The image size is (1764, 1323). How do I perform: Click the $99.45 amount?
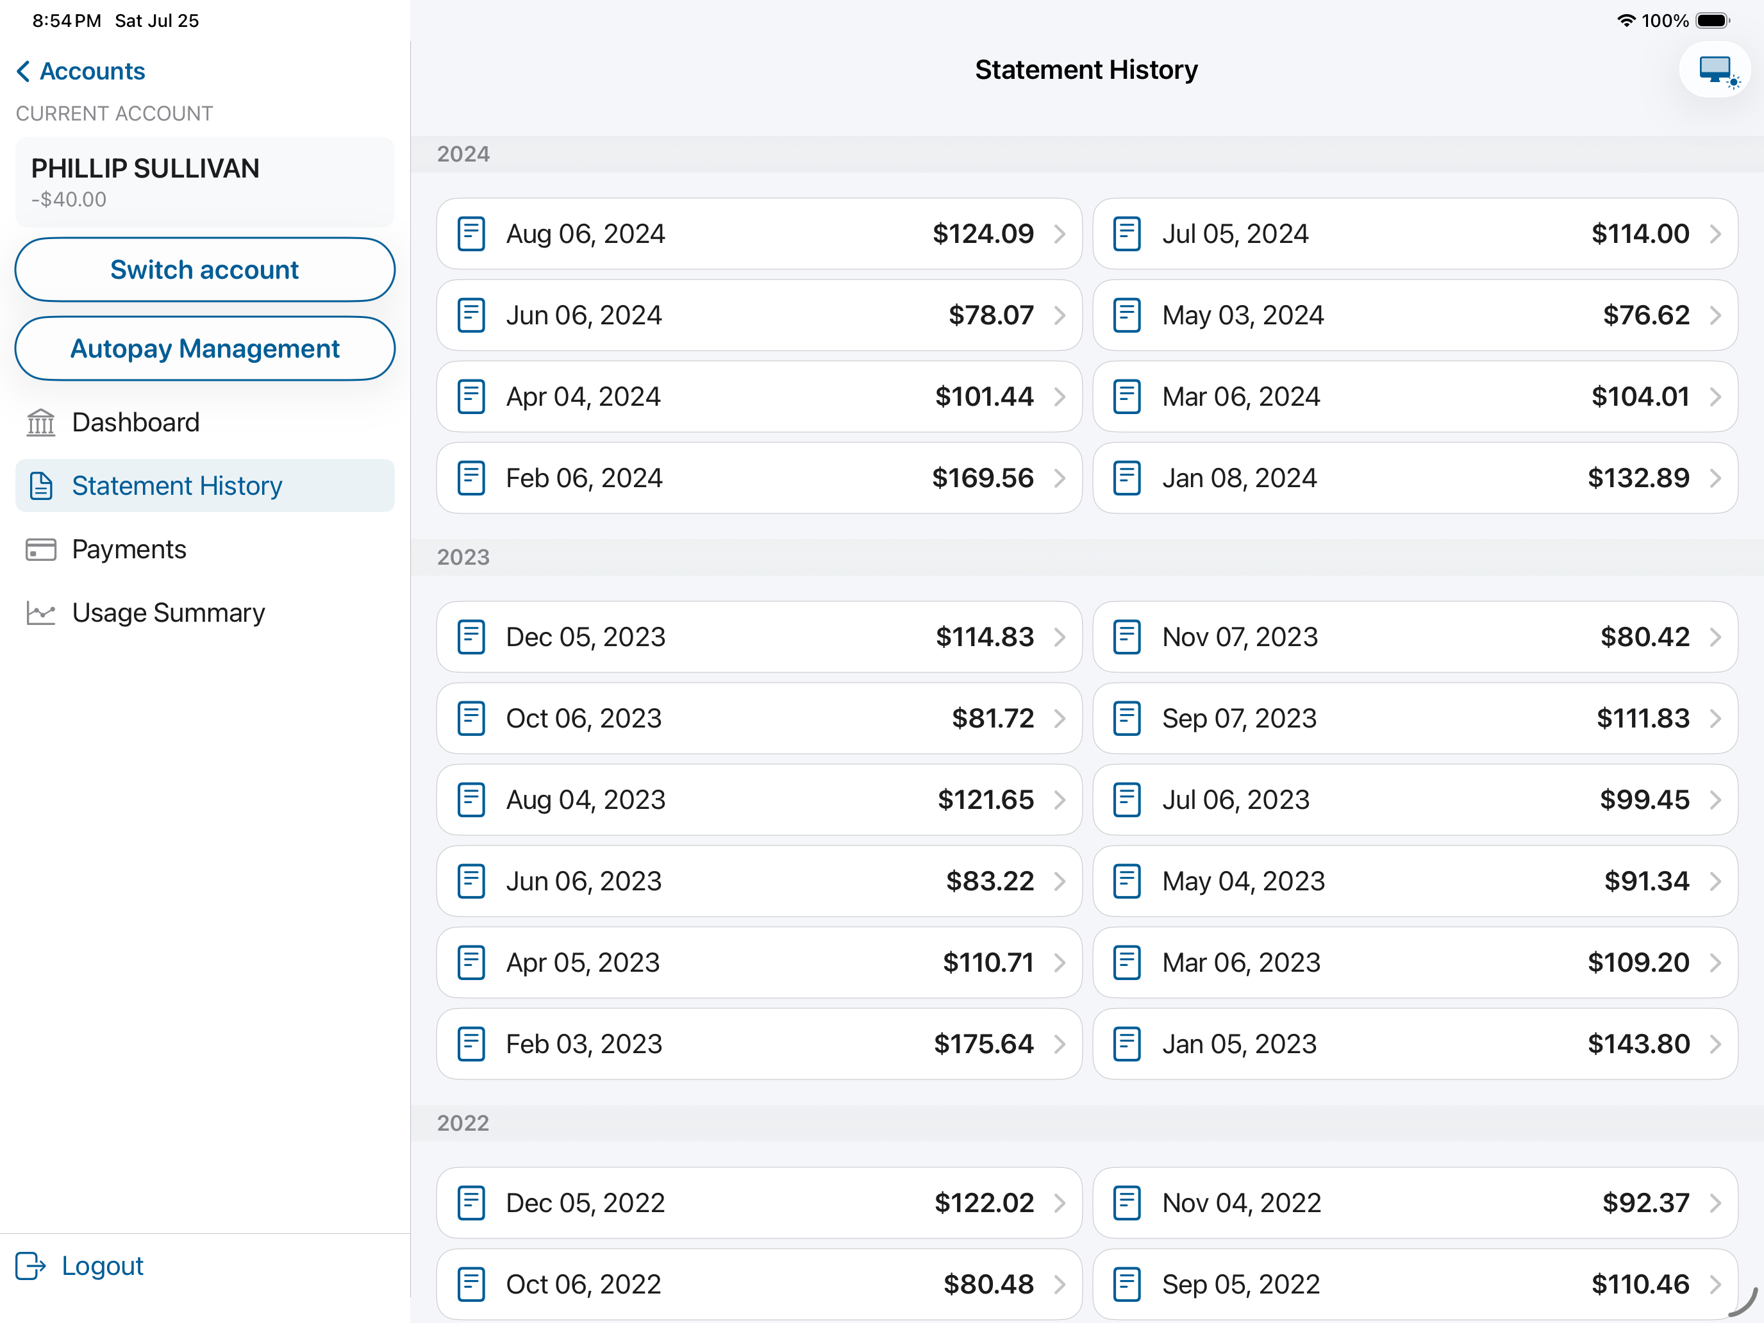[1645, 800]
